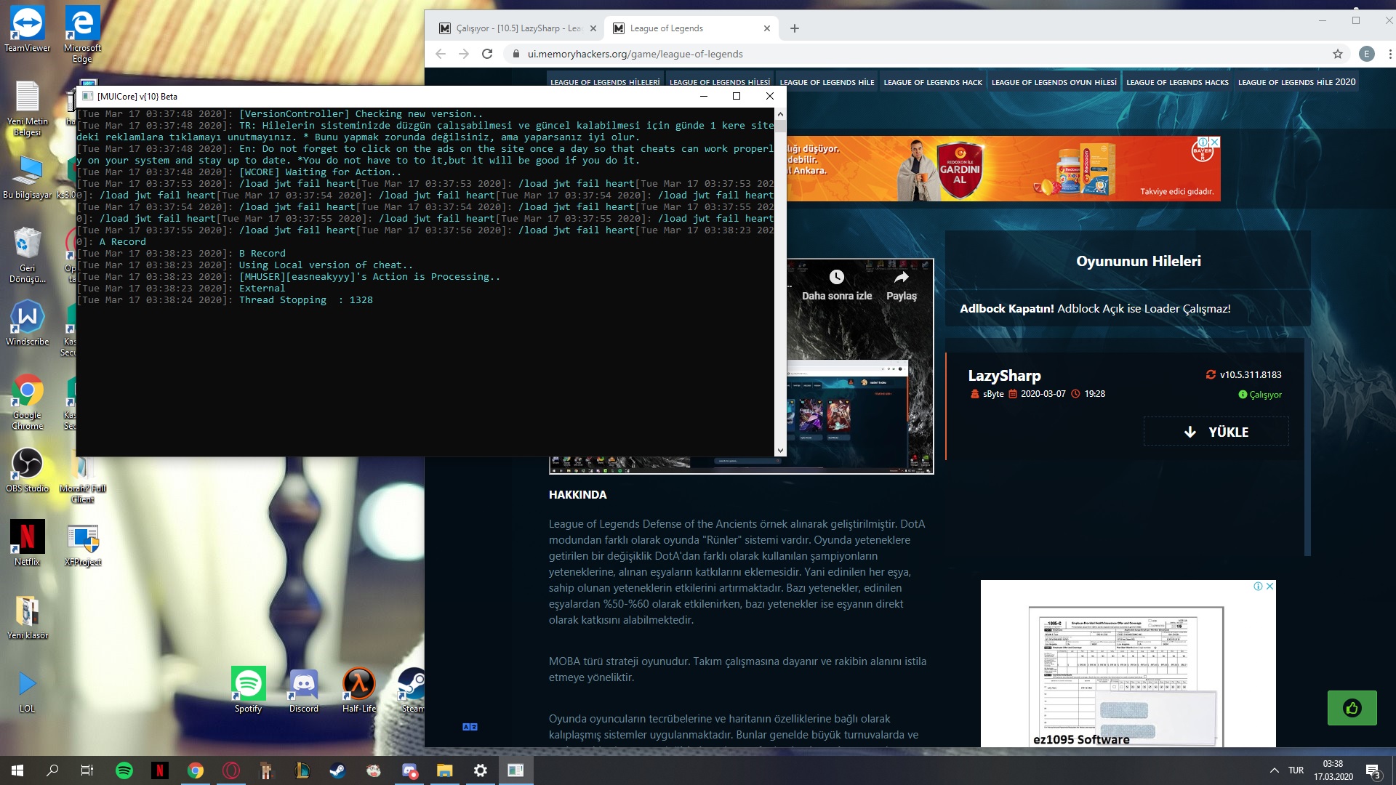Click sByte author name
This screenshot has width=1396, height=785.
pos(993,394)
